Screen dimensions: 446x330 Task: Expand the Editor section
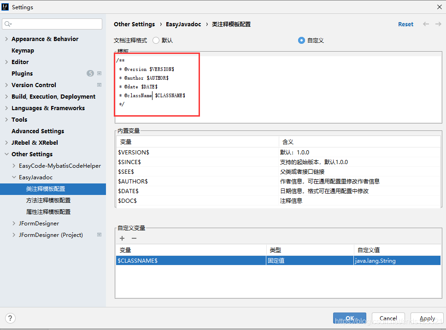click(6, 62)
